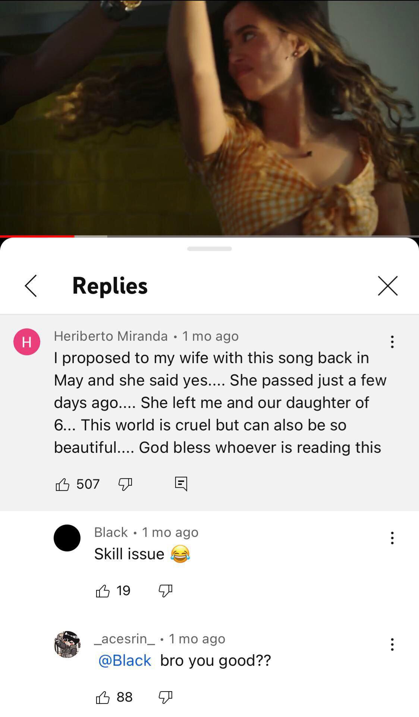Tap the video player frame
The height and width of the screenshot is (717, 419).
click(209, 117)
